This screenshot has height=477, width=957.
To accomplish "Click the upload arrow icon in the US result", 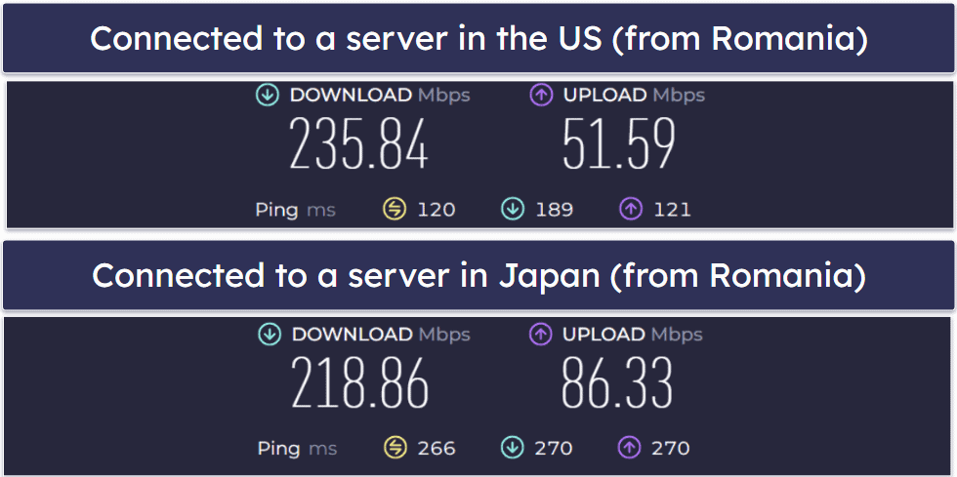I will point(541,96).
